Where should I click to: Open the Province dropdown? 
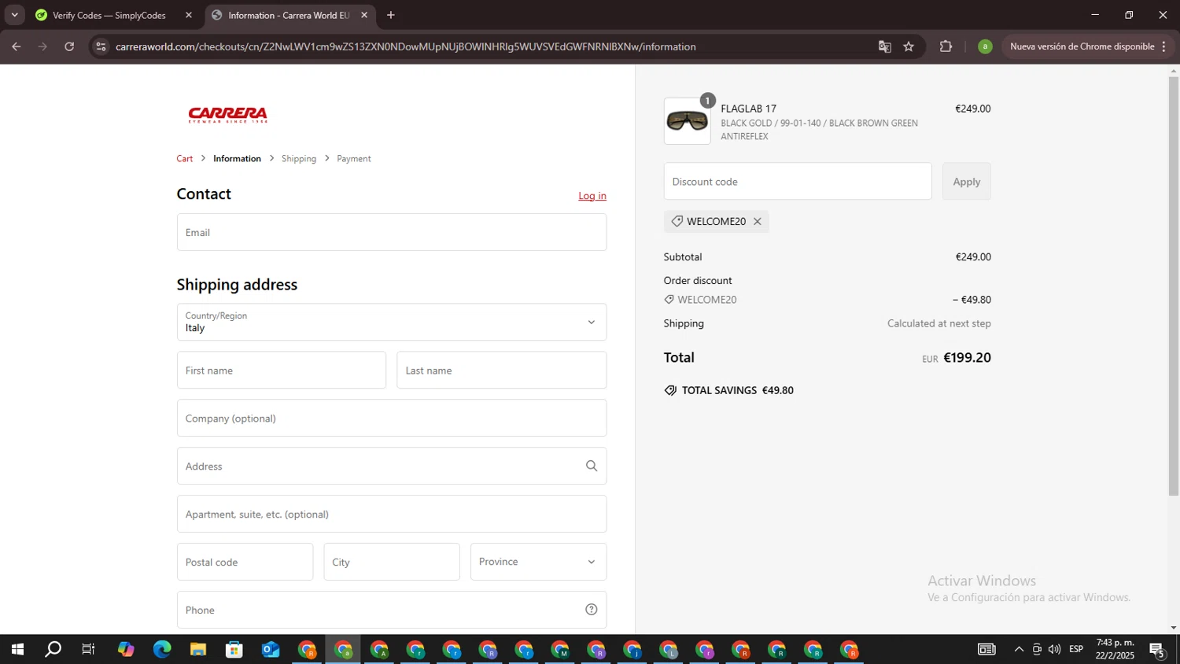[538, 562]
